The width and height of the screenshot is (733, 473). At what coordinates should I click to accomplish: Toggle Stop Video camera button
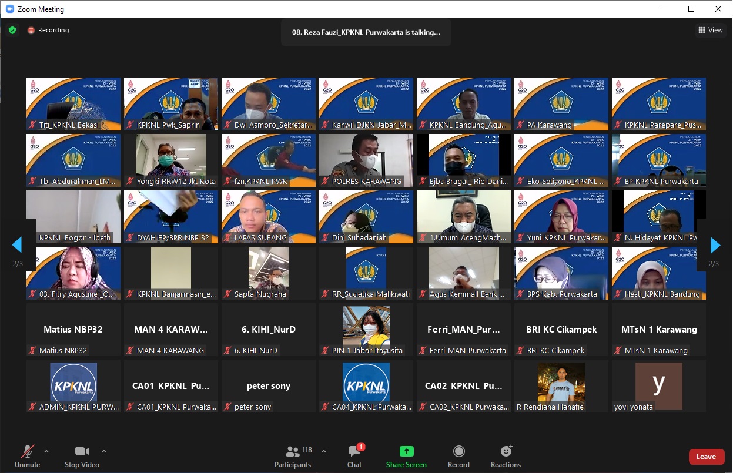pyautogui.click(x=82, y=456)
